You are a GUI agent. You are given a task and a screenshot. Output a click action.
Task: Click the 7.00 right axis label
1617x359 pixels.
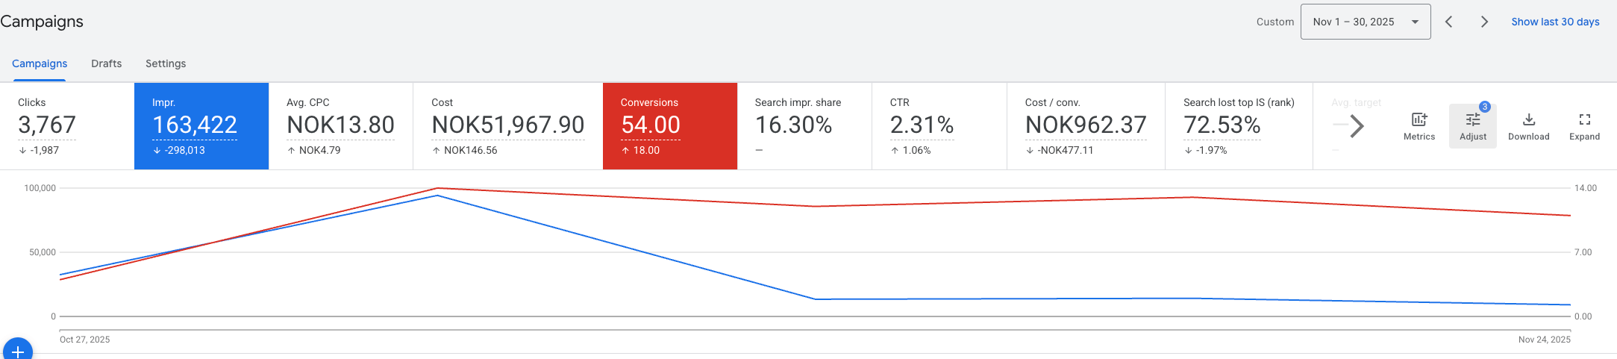click(1583, 252)
